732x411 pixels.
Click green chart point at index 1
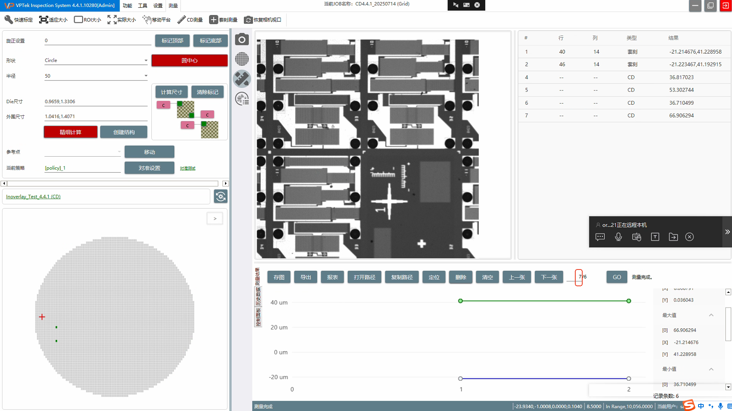coord(460,301)
